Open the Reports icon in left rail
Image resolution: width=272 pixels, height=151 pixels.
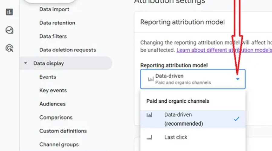[x=9, y=12]
